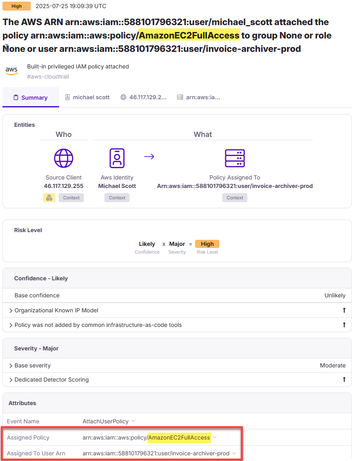Open the Summary tab
Viewport: 355px width, 461px height.
click(x=30, y=98)
